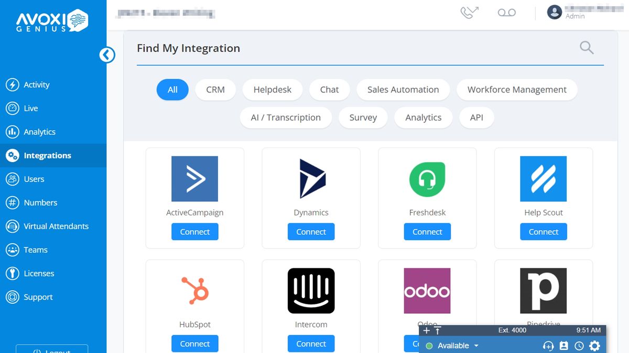Open the Numbers hash icon
The height and width of the screenshot is (353, 629).
(x=12, y=202)
